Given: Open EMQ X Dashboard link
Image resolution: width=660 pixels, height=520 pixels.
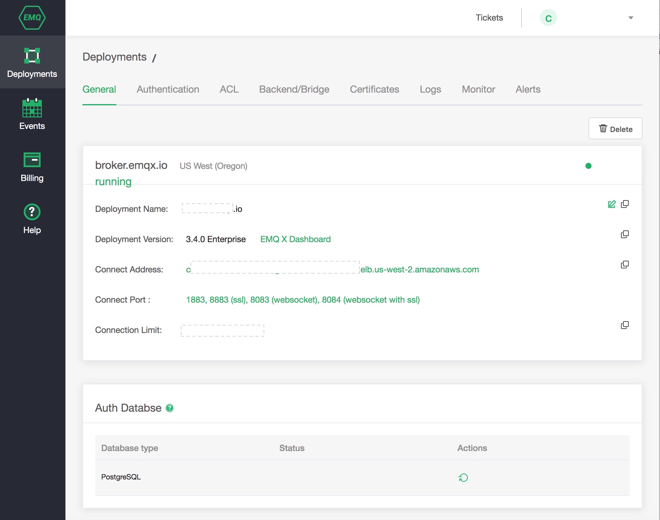Looking at the screenshot, I should (296, 239).
